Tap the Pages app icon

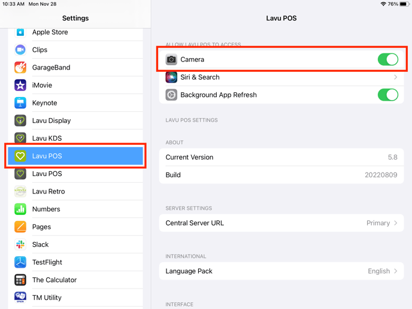(x=20, y=227)
